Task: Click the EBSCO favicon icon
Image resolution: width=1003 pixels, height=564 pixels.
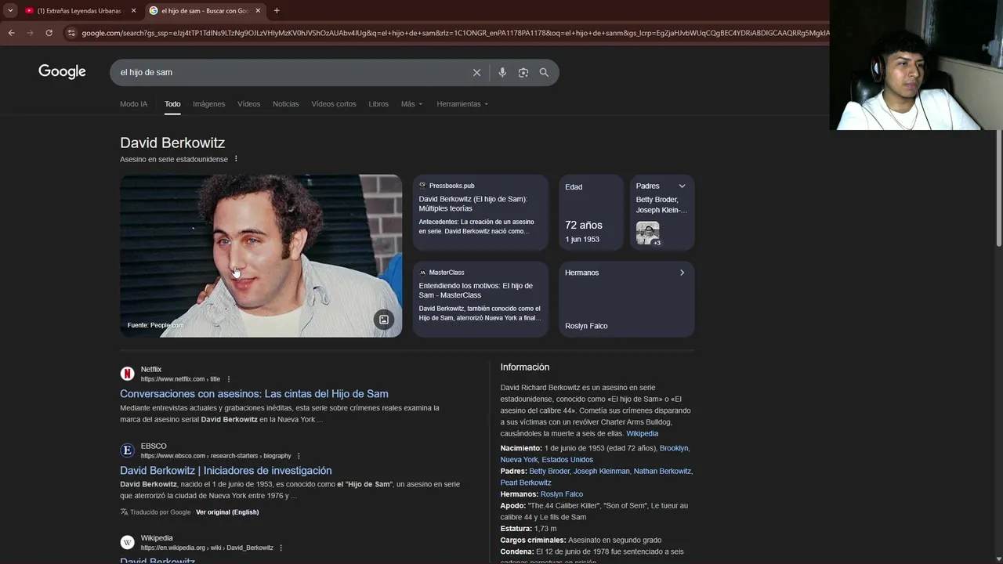Action: point(127,450)
